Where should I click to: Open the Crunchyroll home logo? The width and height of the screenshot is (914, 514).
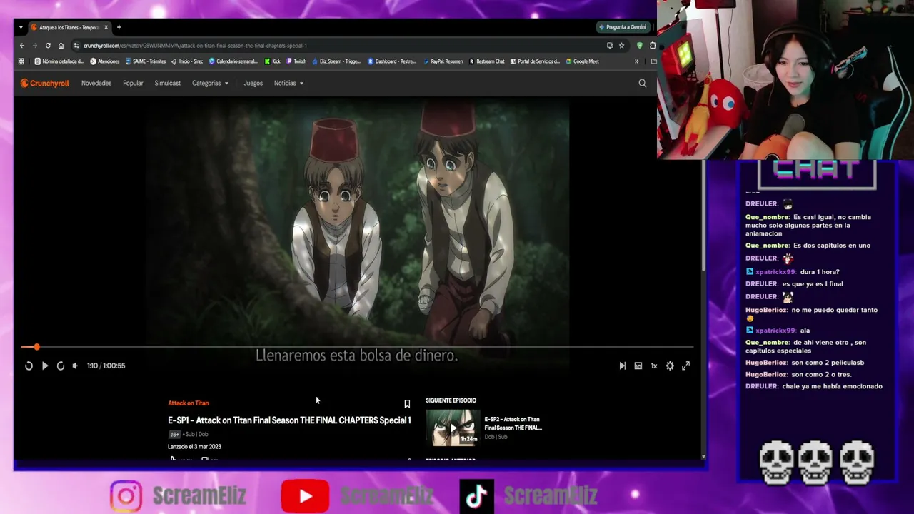pyautogui.click(x=44, y=84)
